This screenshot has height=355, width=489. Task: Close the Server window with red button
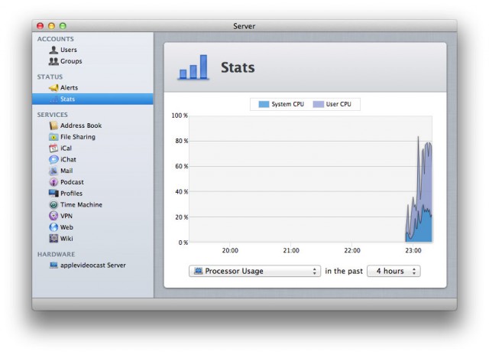click(40, 26)
